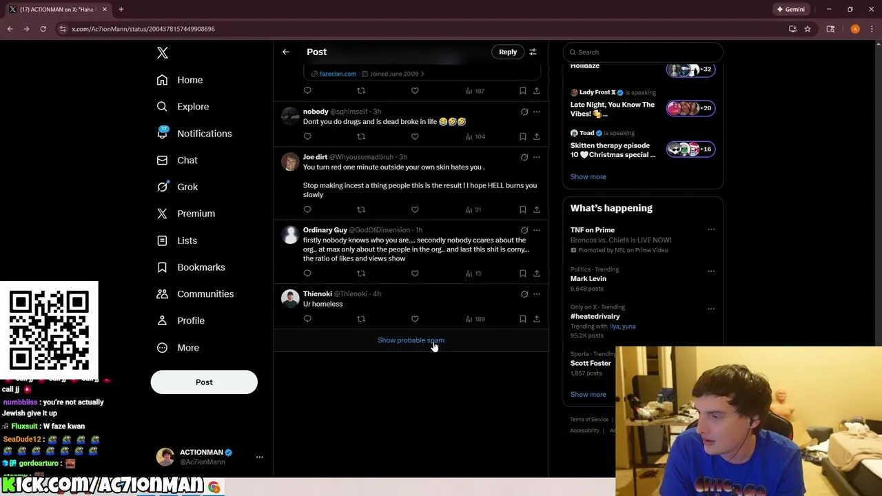Click Grok icon on Joe dirt's reply
Image resolution: width=882 pixels, height=496 pixels.
click(x=524, y=157)
